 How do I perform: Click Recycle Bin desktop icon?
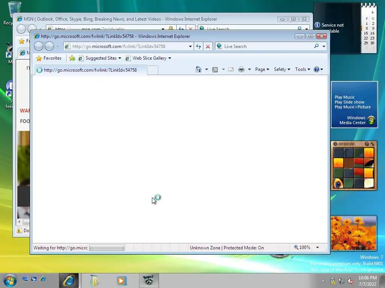click(14, 10)
